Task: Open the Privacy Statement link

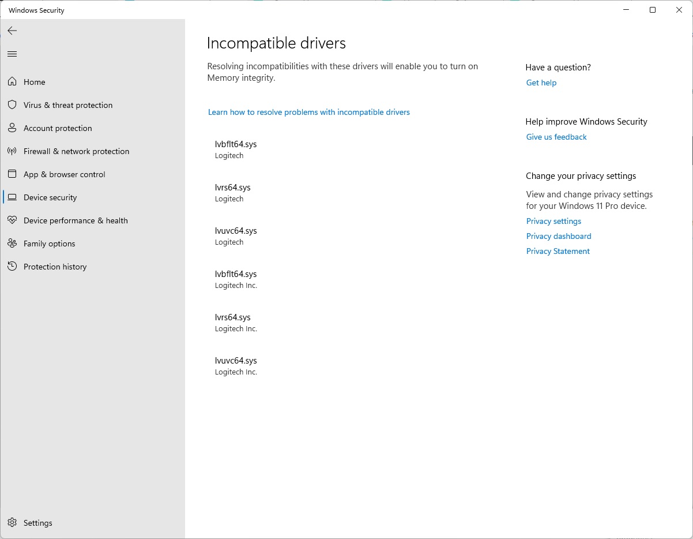Action: 558,251
